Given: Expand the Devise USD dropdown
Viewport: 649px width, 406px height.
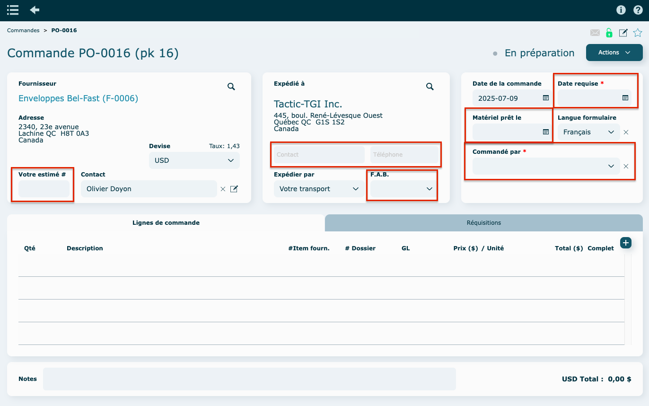Looking at the screenshot, I should click(194, 160).
